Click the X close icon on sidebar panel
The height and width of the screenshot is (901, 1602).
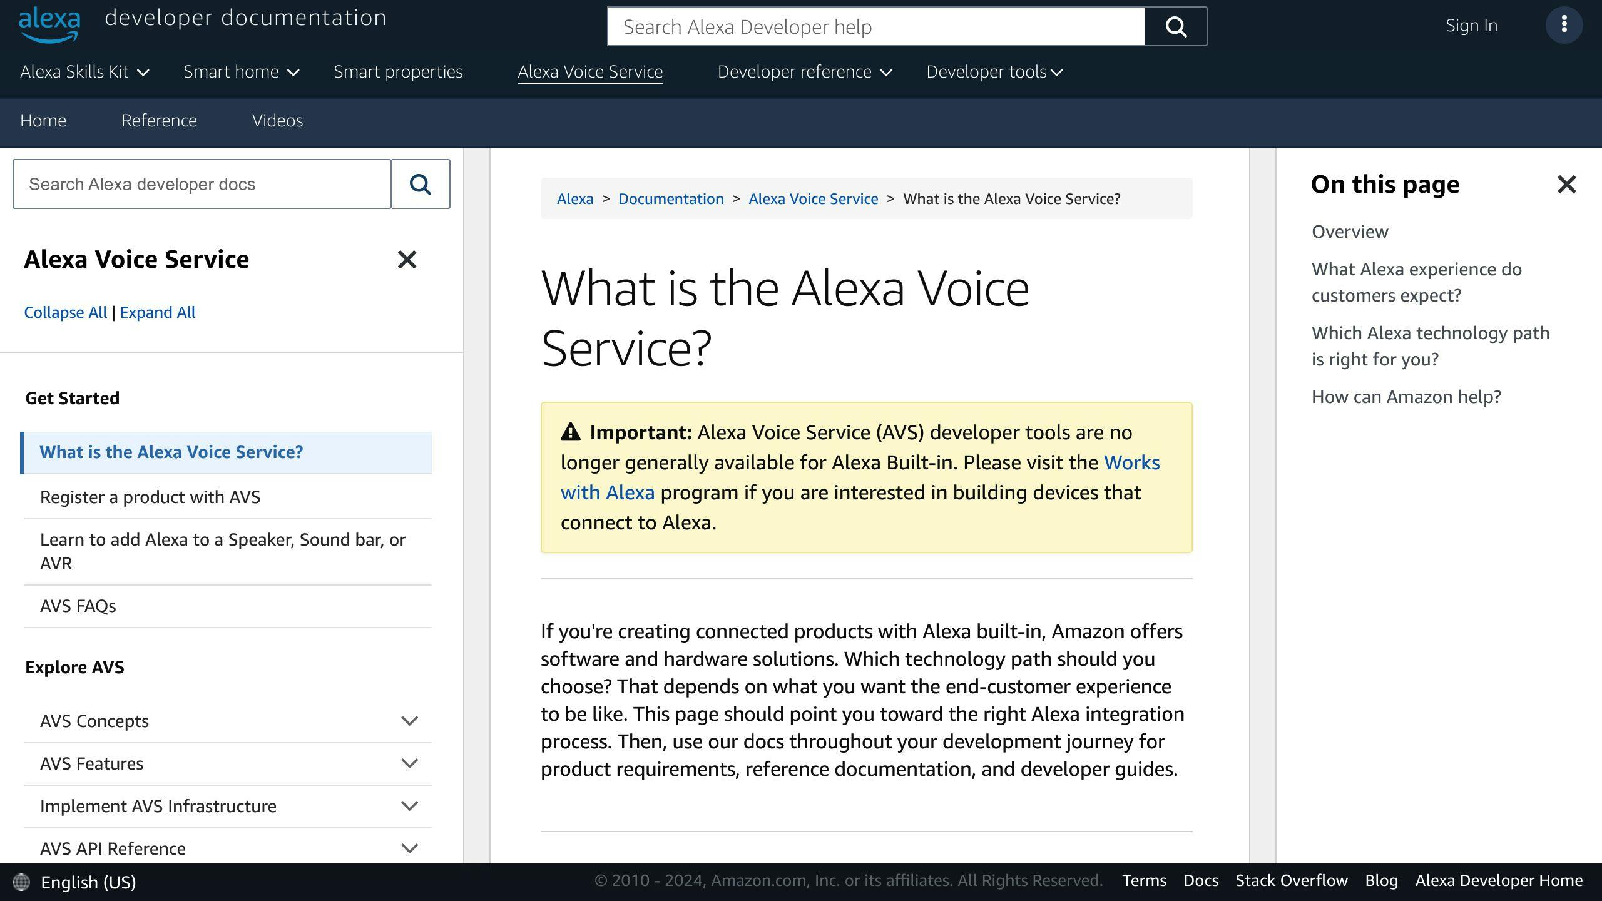tap(406, 260)
